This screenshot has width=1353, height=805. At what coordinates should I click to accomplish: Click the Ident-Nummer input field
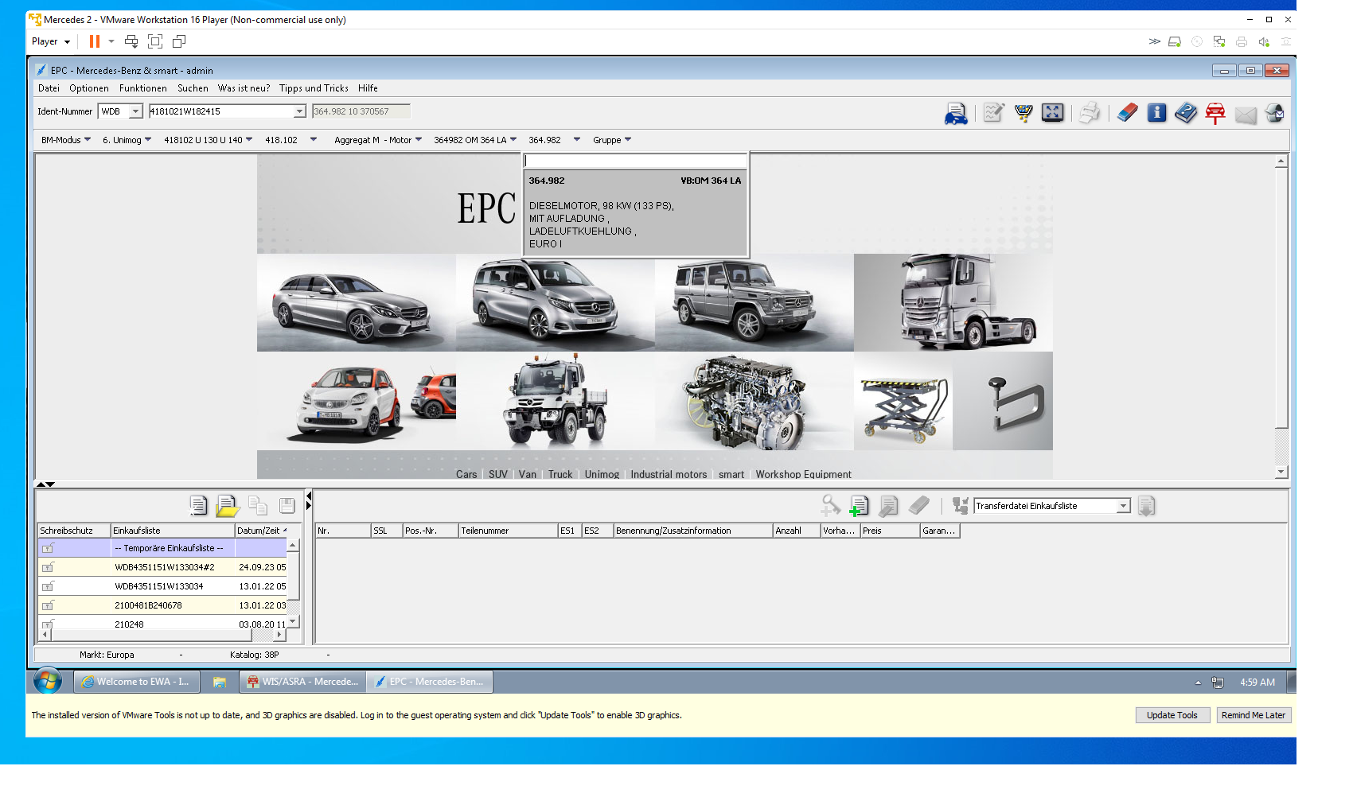click(x=221, y=111)
